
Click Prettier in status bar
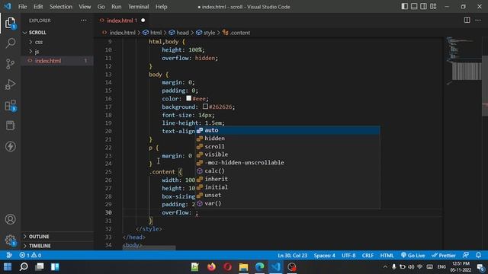click(x=444, y=256)
